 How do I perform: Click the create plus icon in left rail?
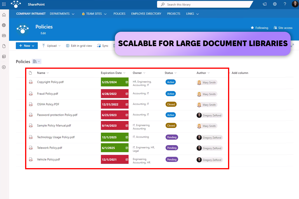click(x=4, y=67)
